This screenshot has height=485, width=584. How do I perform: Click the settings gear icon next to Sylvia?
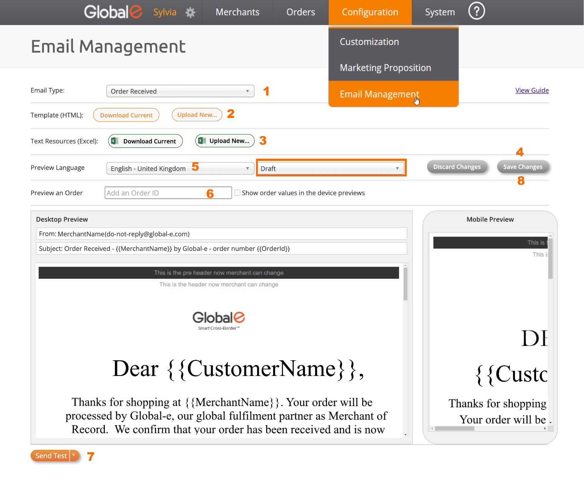click(190, 12)
